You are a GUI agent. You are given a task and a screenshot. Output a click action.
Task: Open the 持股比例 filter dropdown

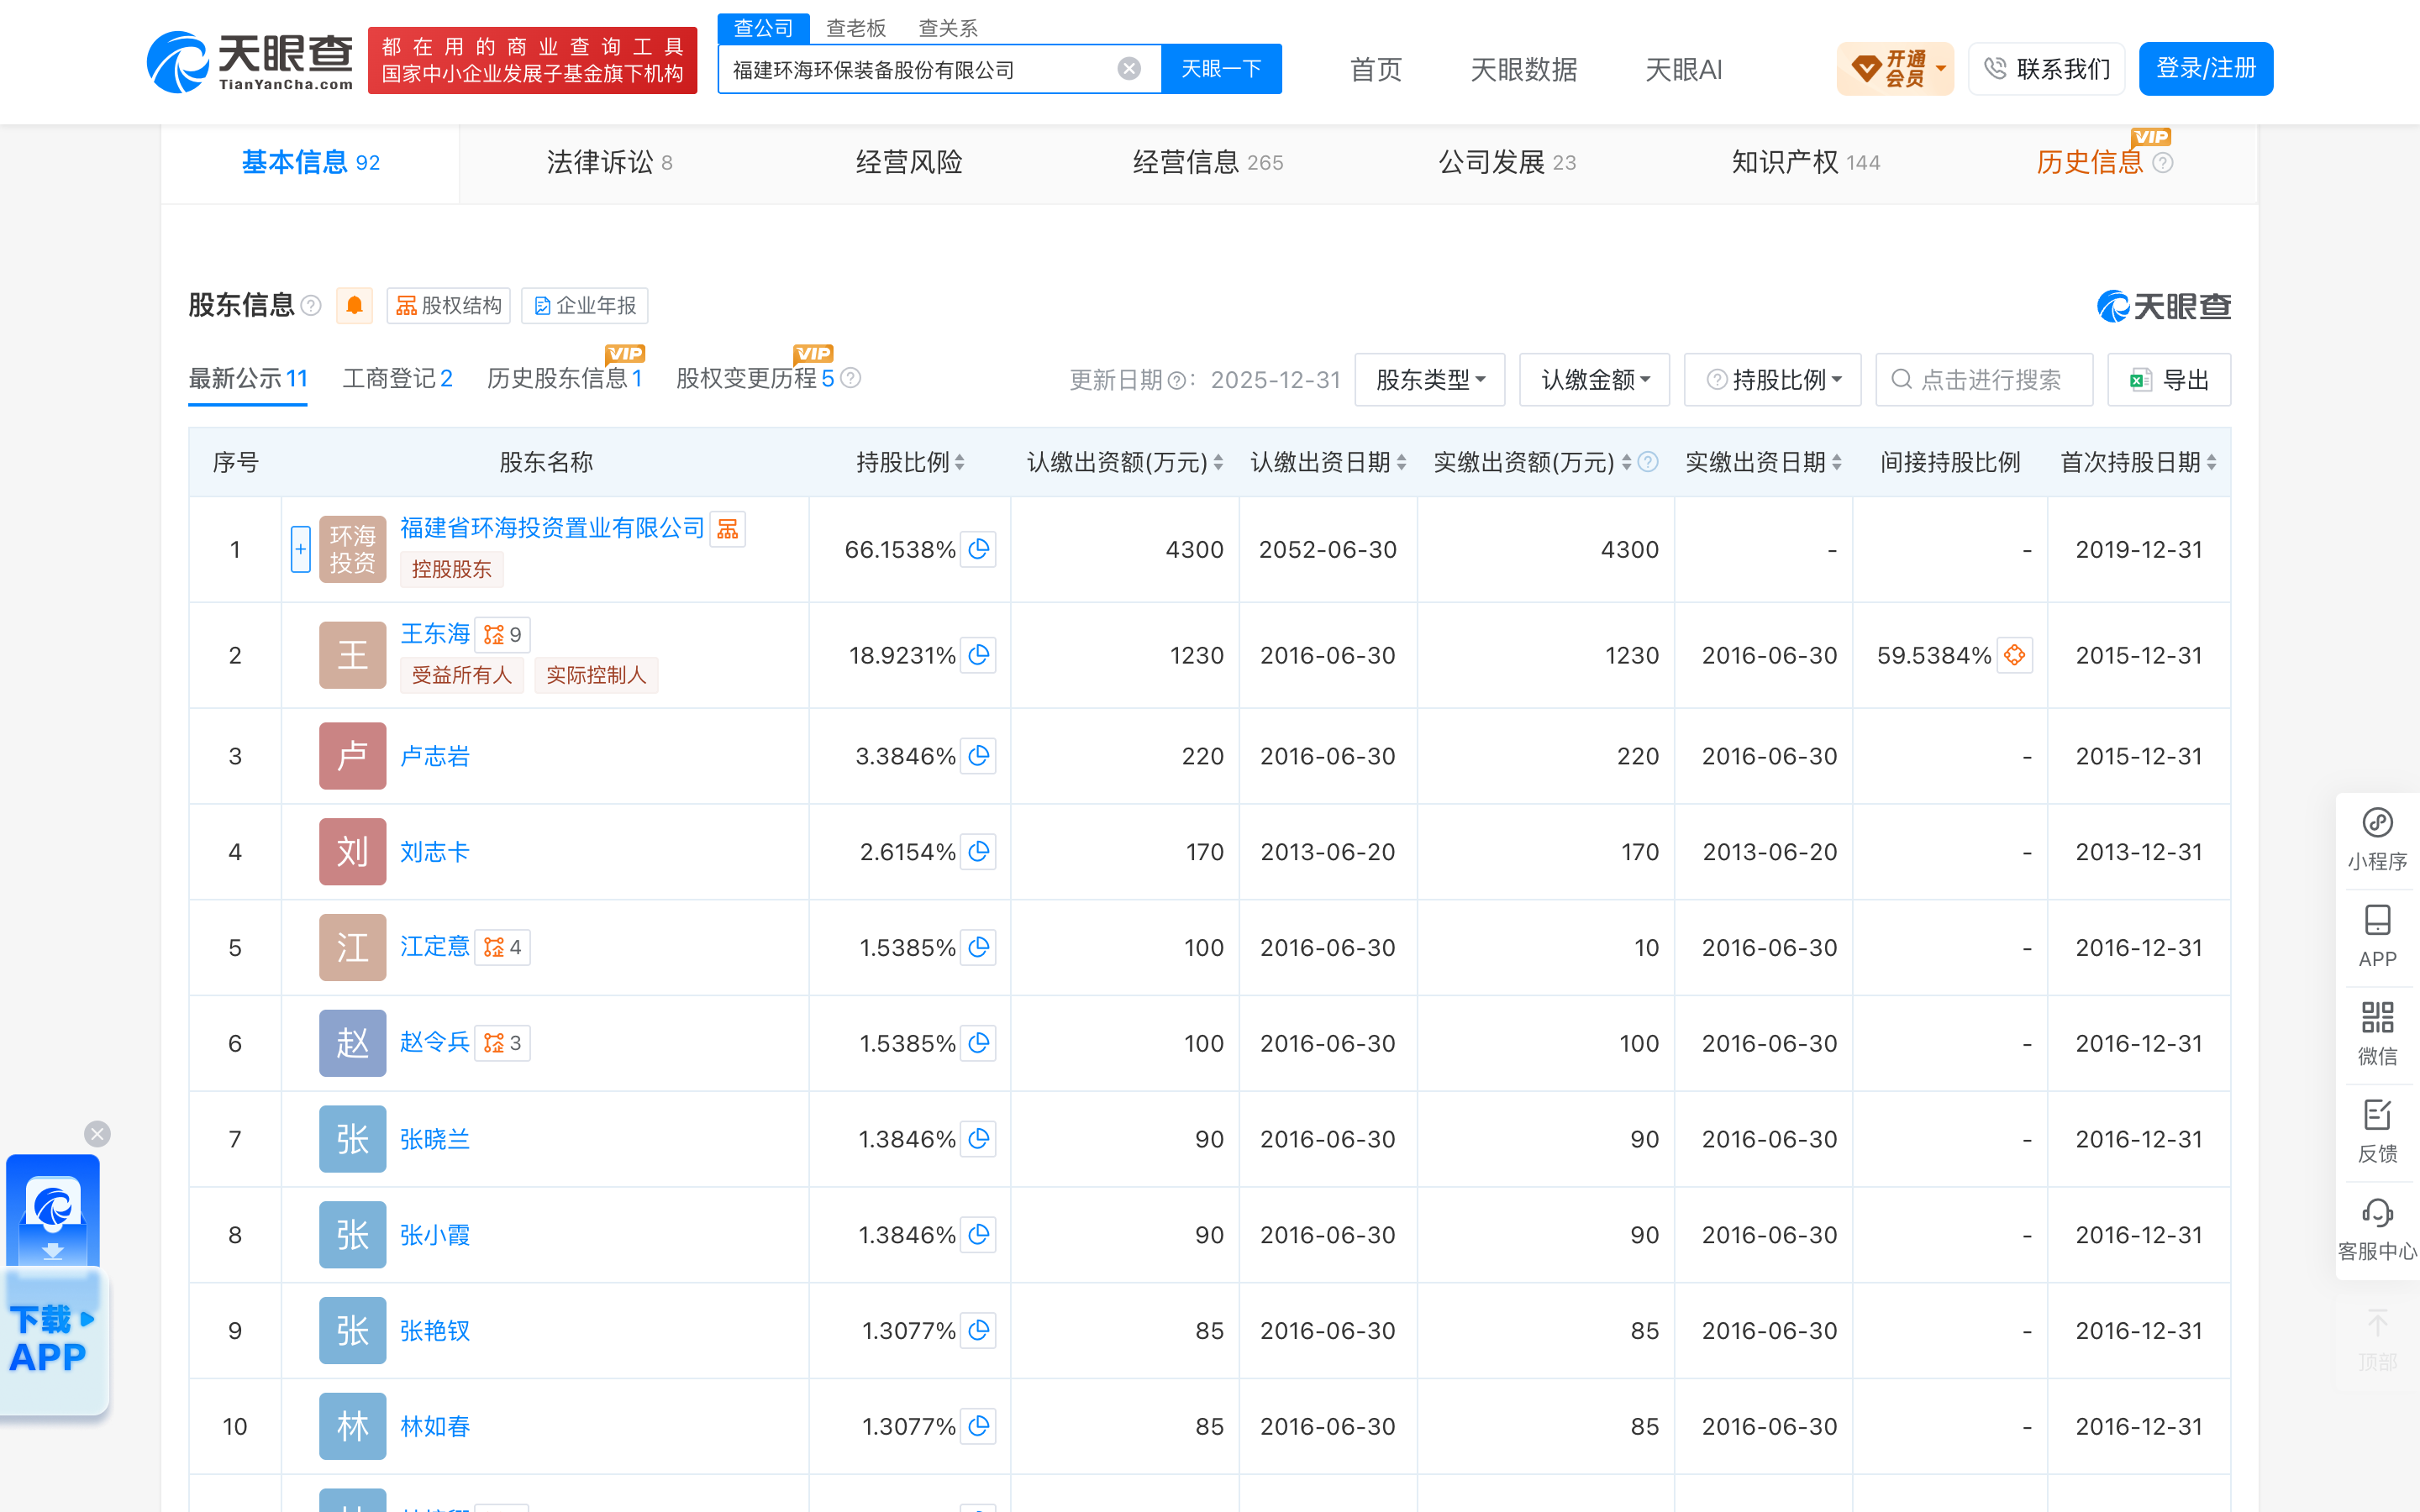[1772, 380]
